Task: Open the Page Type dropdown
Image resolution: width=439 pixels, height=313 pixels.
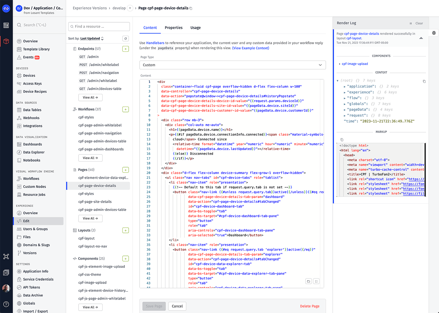Action: click(x=233, y=65)
